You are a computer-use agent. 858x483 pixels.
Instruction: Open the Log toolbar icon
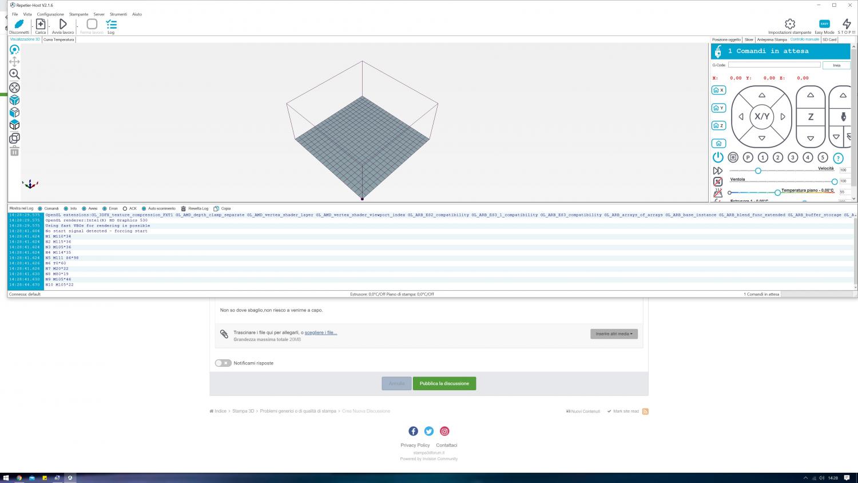111,24
